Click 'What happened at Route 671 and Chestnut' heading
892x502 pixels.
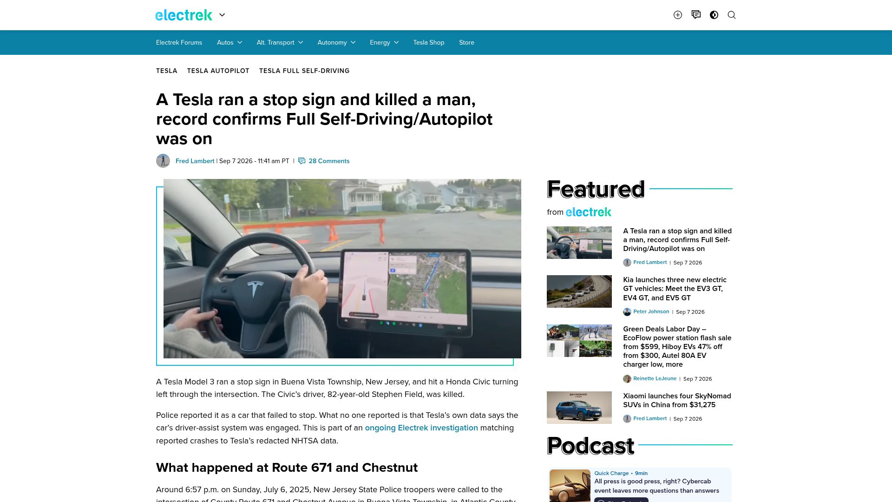tap(287, 467)
